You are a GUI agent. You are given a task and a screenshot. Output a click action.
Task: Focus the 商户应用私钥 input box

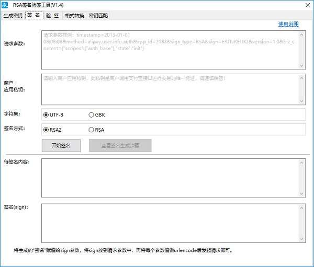[173, 89]
